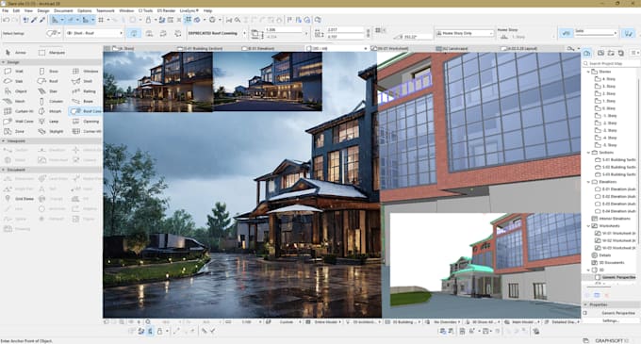The width and height of the screenshot is (641, 344).
Task: Open the Teamwork menu
Action: tap(106, 10)
